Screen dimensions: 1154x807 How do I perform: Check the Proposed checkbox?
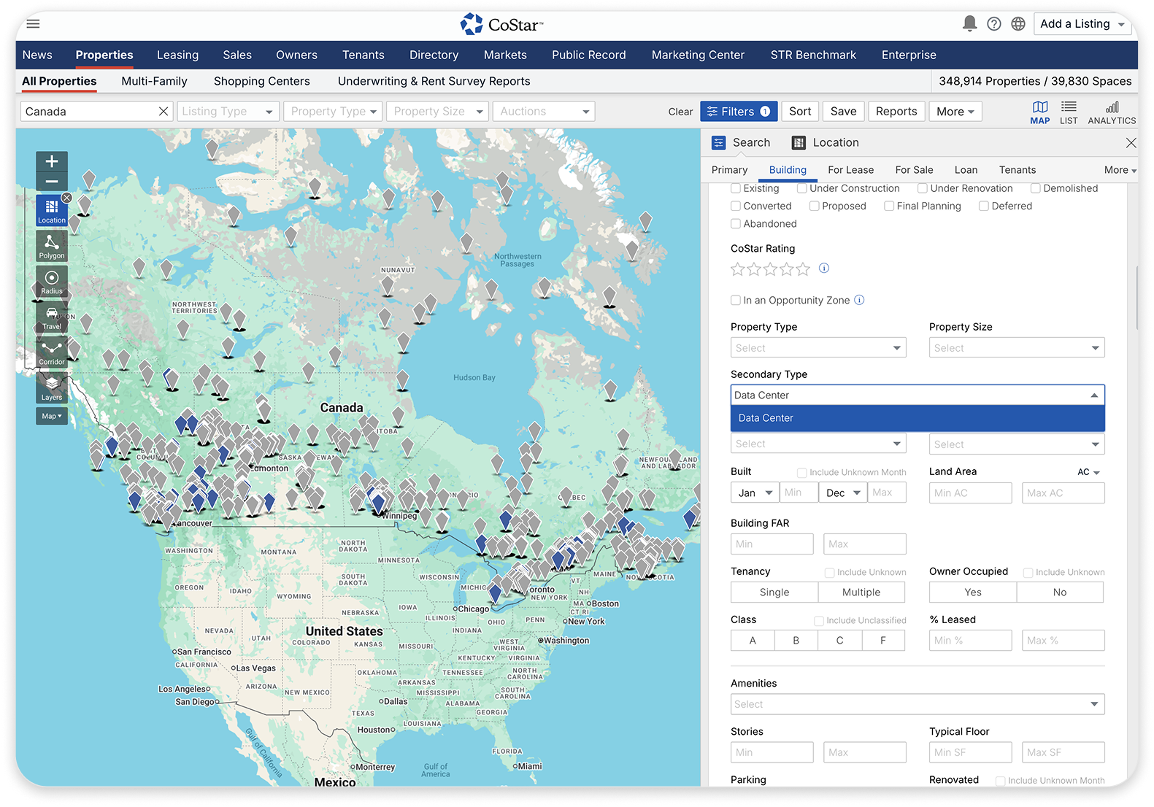tap(814, 206)
